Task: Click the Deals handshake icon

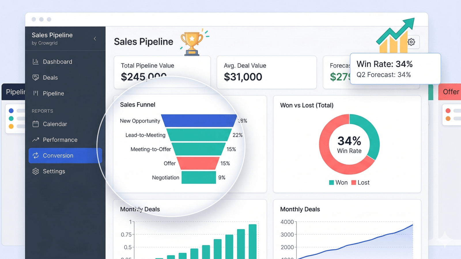Action: pos(35,77)
